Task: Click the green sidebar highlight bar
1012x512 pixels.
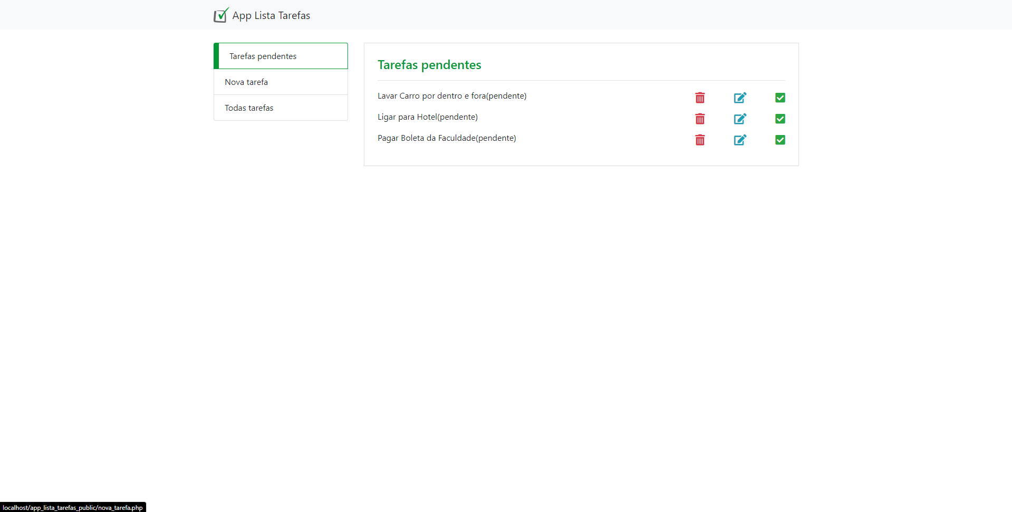Action: click(x=216, y=55)
